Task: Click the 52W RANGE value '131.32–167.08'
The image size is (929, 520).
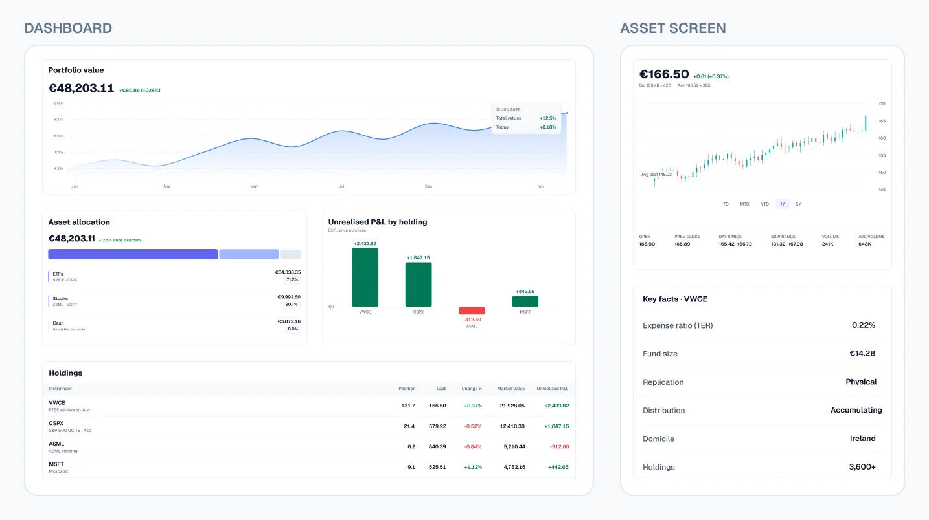Action: click(787, 244)
